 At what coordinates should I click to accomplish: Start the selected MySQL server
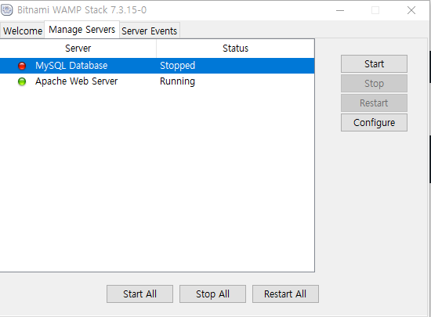tap(374, 64)
